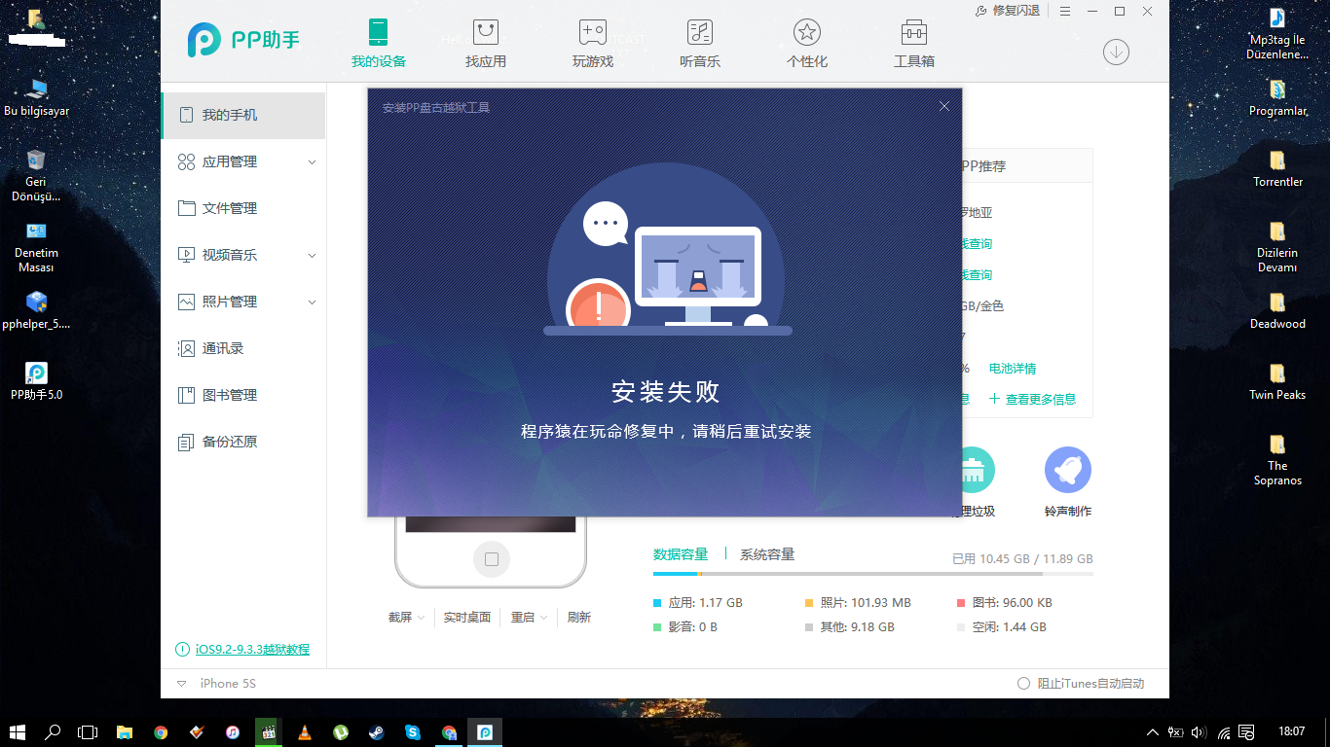Viewport: 1330px width, 747px height.
Task: Open the 我的设备 tab
Action: point(379,44)
